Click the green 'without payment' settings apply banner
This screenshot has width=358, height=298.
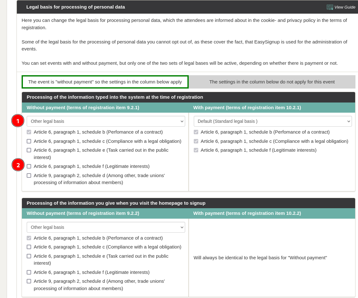(x=105, y=82)
